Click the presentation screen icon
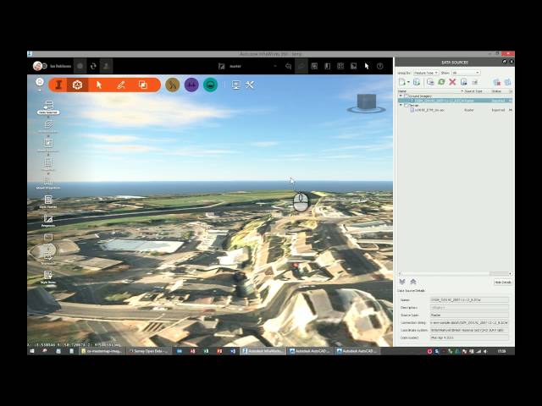 235,85
